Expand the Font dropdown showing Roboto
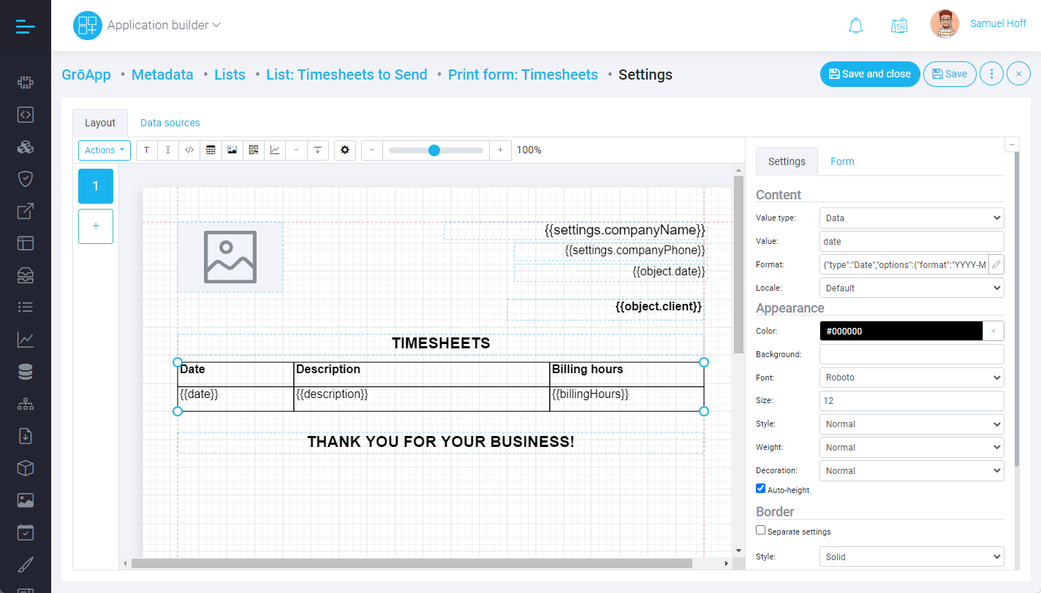This screenshot has width=1041, height=593. 911,378
